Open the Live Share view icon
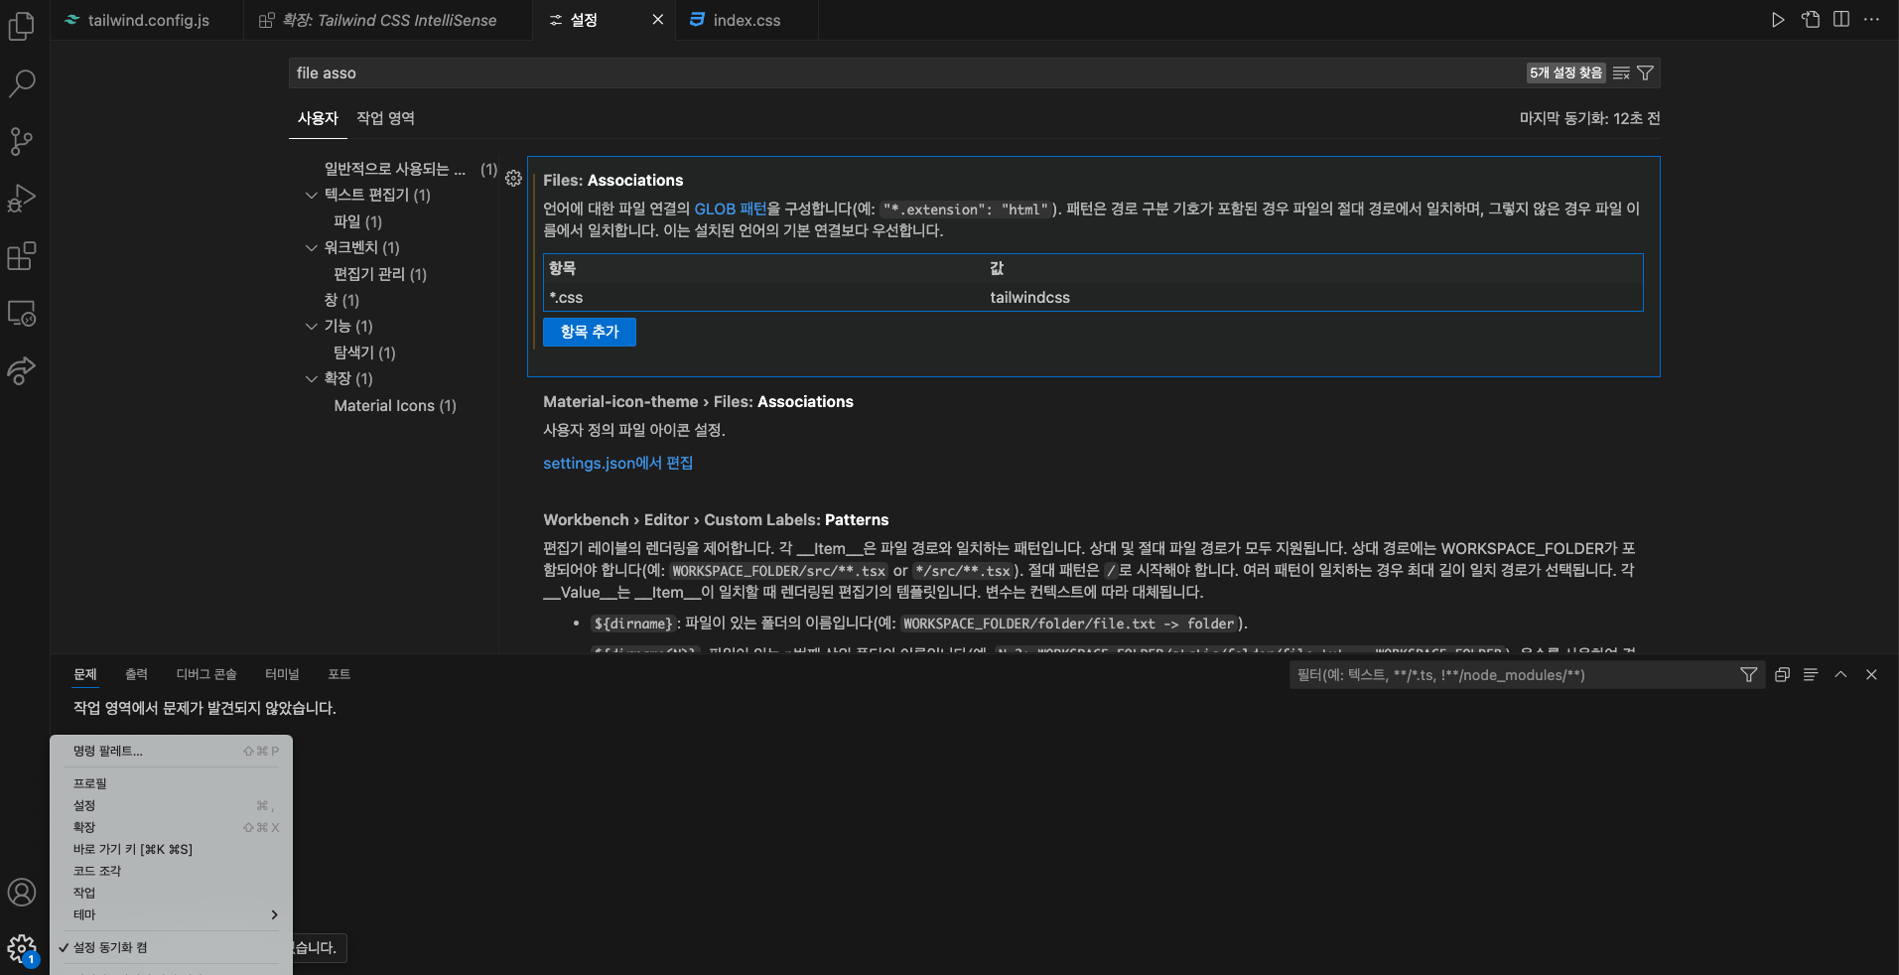The height and width of the screenshot is (975, 1899). point(22,370)
